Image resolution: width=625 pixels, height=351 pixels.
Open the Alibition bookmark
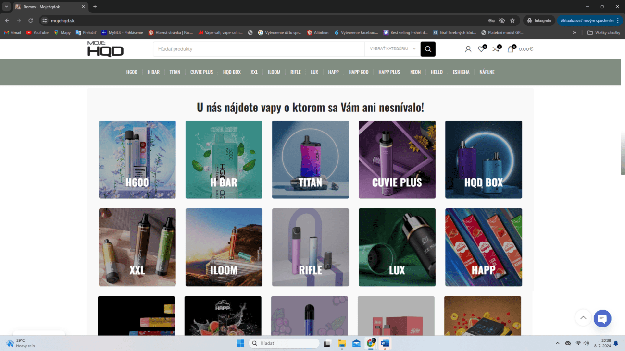318,33
